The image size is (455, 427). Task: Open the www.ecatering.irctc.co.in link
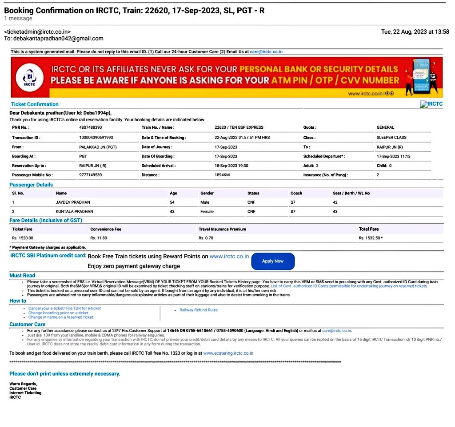[x=228, y=353]
